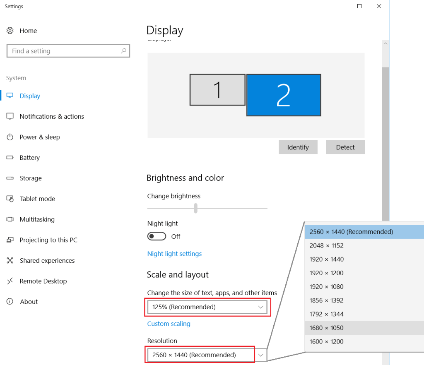This screenshot has height=365, width=424.
Task: Click the vertical scrollbar thumb
Action: [385, 144]
